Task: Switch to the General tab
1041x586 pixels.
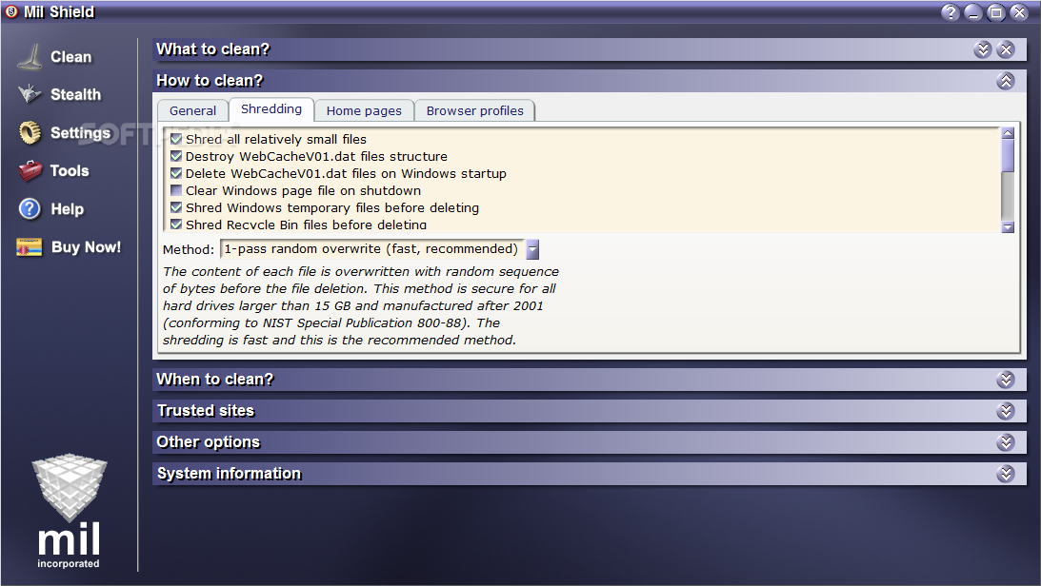Action: pos(192,110)
